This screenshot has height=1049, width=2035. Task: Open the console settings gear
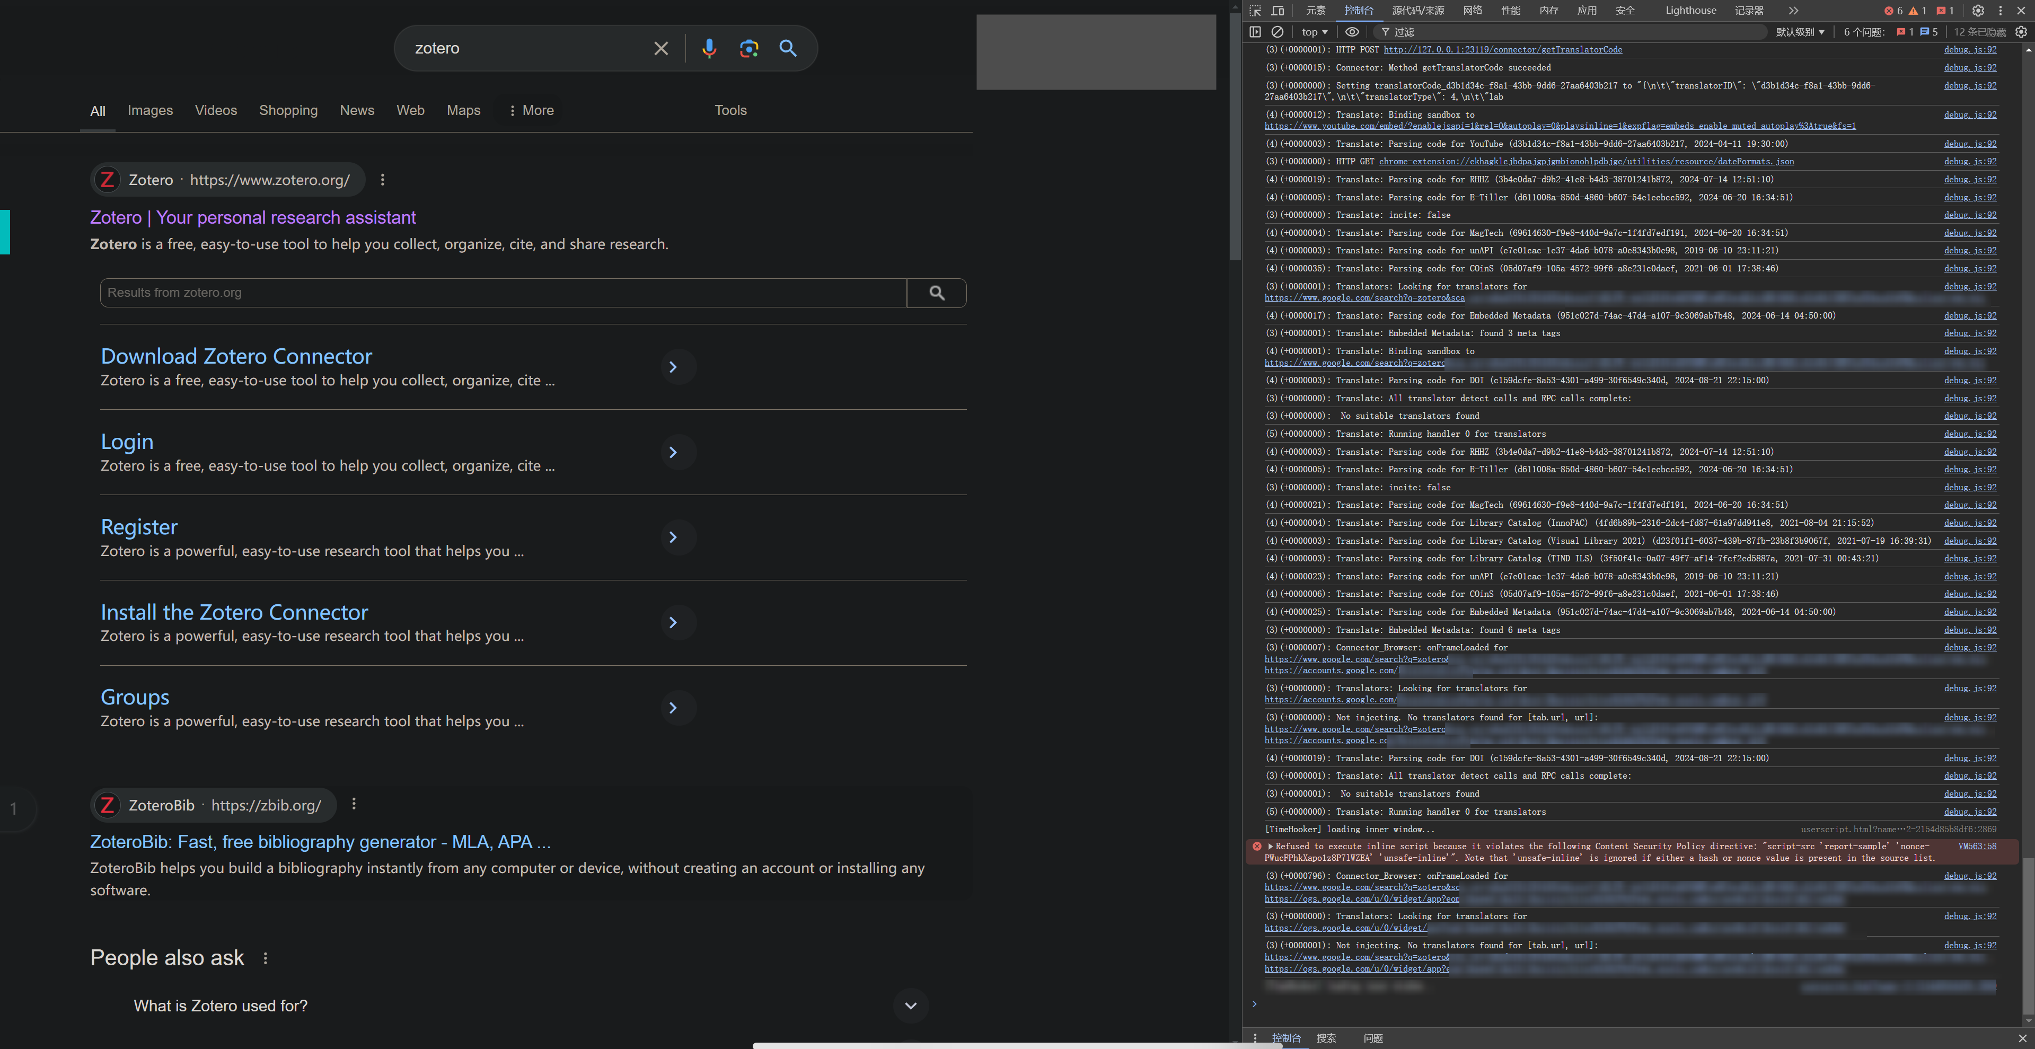coord(2021,32)
